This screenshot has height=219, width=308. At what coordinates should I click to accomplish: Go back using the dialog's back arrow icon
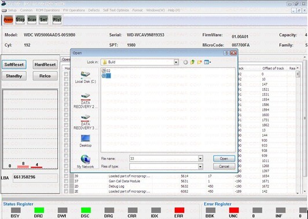pyautogui.click(x=185, y=63)
